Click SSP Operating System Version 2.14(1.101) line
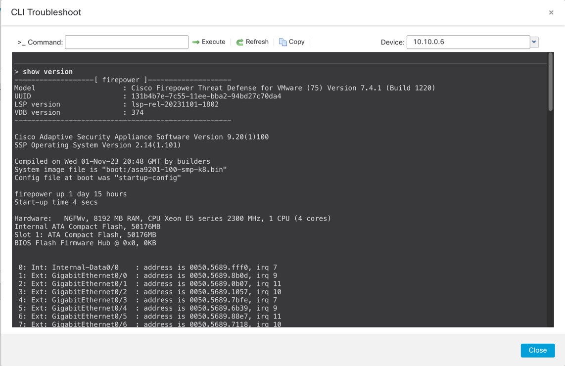This screenshot has height=366, width=565. [x=97, y=145]
